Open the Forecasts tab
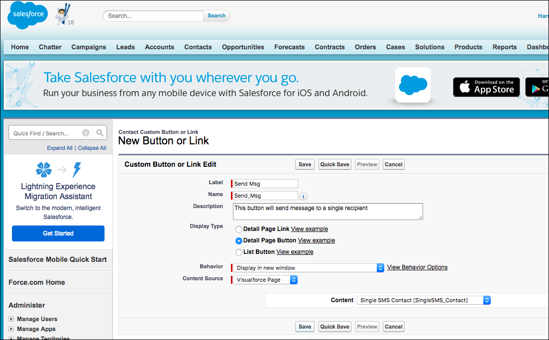 tap(289, 47)
